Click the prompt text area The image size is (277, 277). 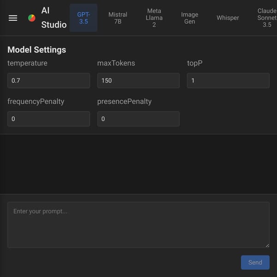(x=138, y=225)
